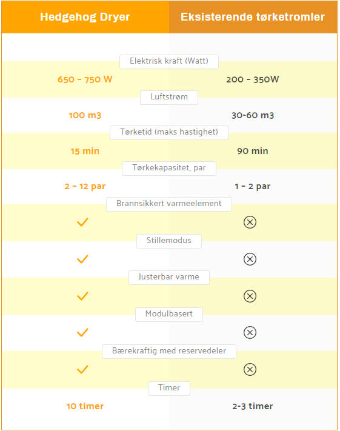Click the X circle in the Stillemodus row

pyautogui.click(x=250, y=259)
